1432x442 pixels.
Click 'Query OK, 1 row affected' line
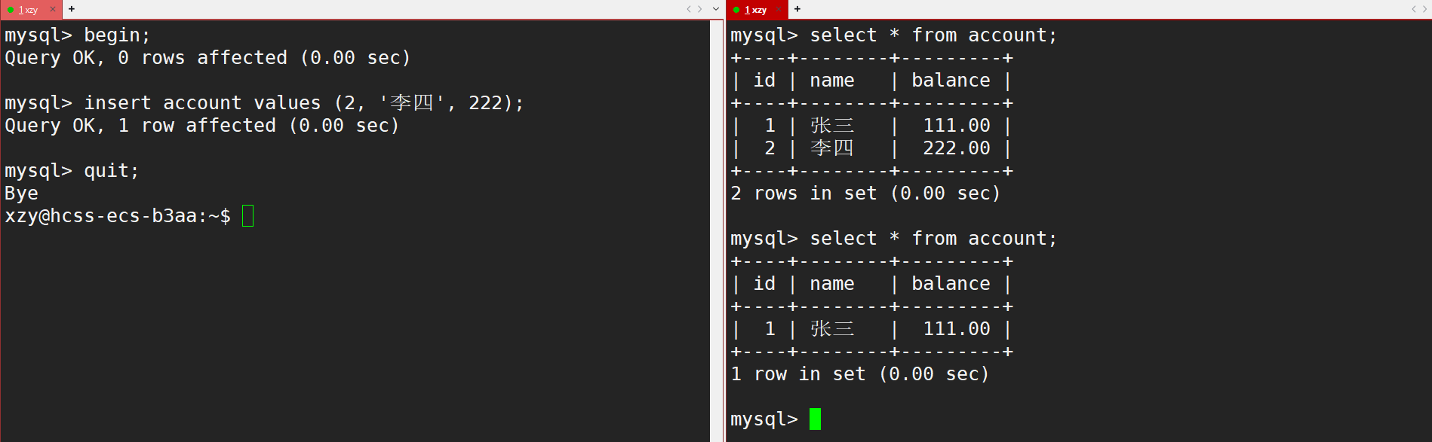[202, 126]
